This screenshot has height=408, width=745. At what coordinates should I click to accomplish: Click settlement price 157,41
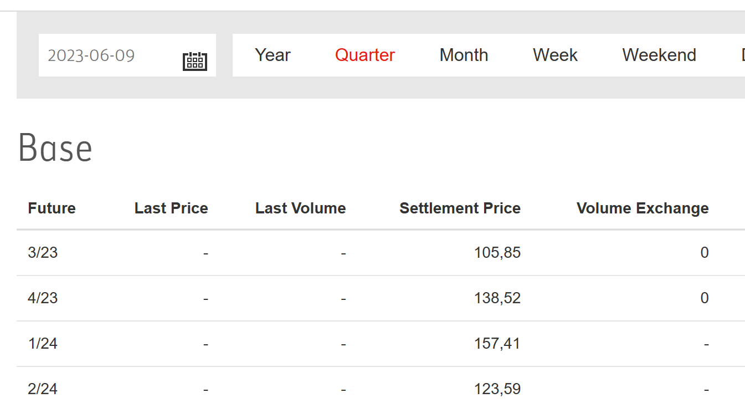pos(497,344)
